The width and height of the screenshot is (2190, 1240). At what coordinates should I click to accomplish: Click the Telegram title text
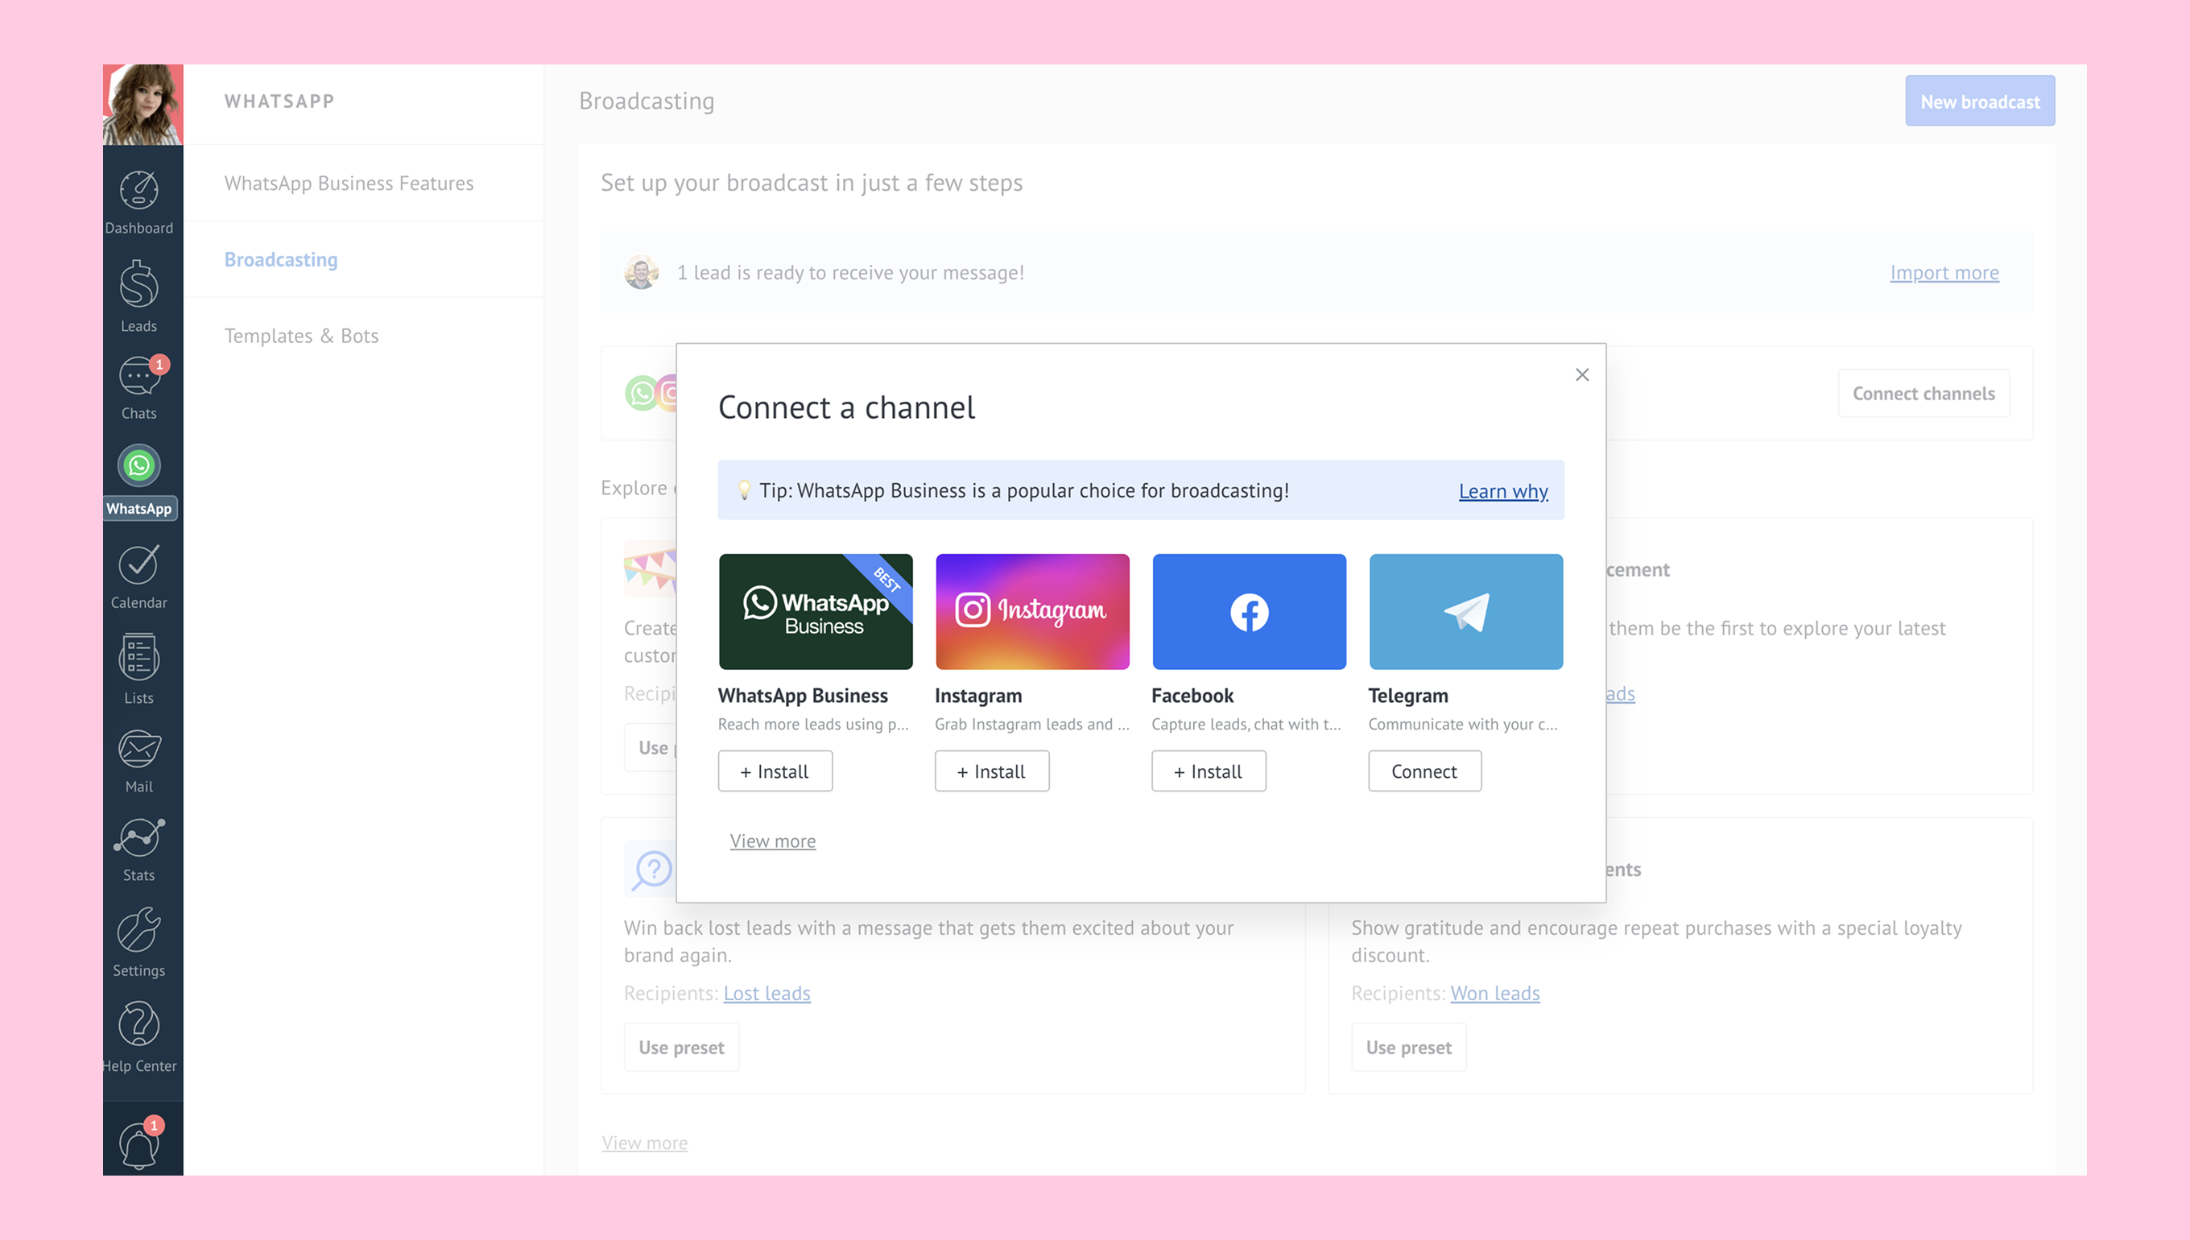(1407, 696)
